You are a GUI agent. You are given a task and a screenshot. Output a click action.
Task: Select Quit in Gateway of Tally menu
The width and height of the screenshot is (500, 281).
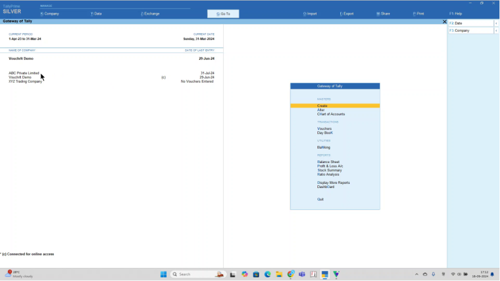point(320,199)
